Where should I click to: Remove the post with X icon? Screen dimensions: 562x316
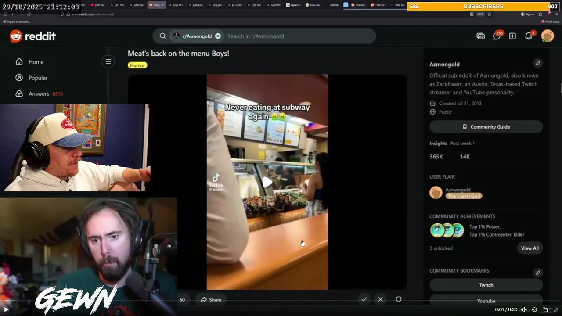click(x=380, y=299)
